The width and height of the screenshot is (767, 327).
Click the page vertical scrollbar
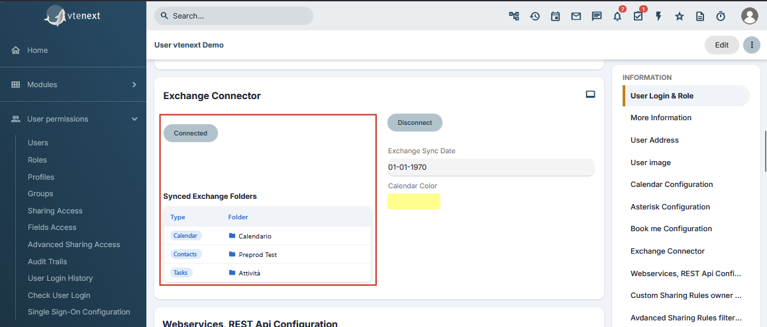tap(764, 151)
